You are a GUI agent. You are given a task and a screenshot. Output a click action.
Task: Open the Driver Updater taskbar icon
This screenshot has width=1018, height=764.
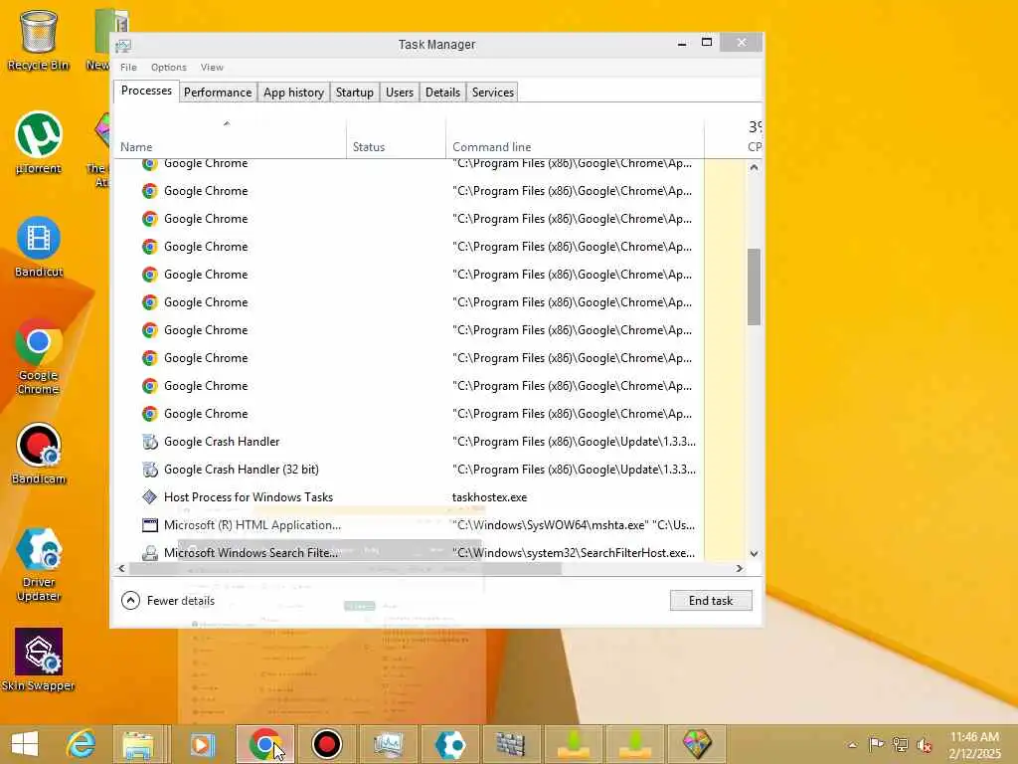coord(450,744)
